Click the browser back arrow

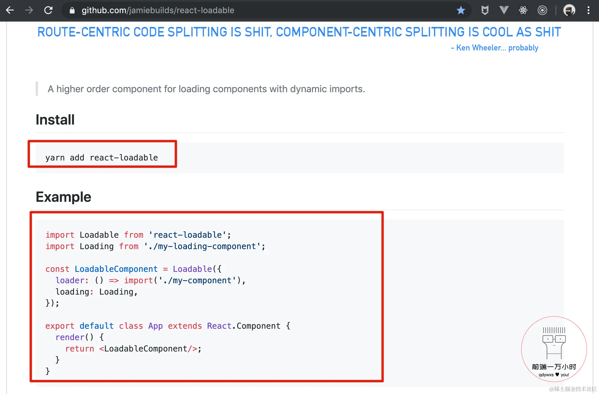10,10
